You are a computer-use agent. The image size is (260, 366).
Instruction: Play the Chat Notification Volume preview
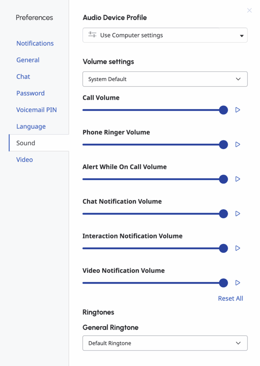238,214
